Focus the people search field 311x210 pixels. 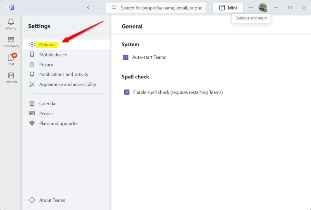pos(156,8)
